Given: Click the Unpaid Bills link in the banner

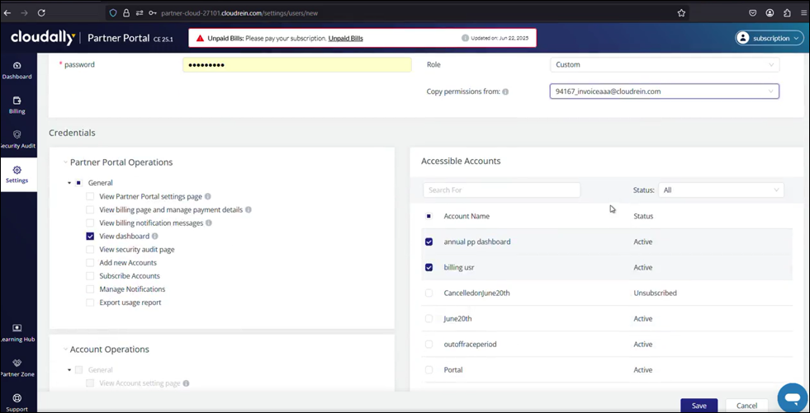Looking at the screenshot, I should pyautogui.click(x=346, y=38).
